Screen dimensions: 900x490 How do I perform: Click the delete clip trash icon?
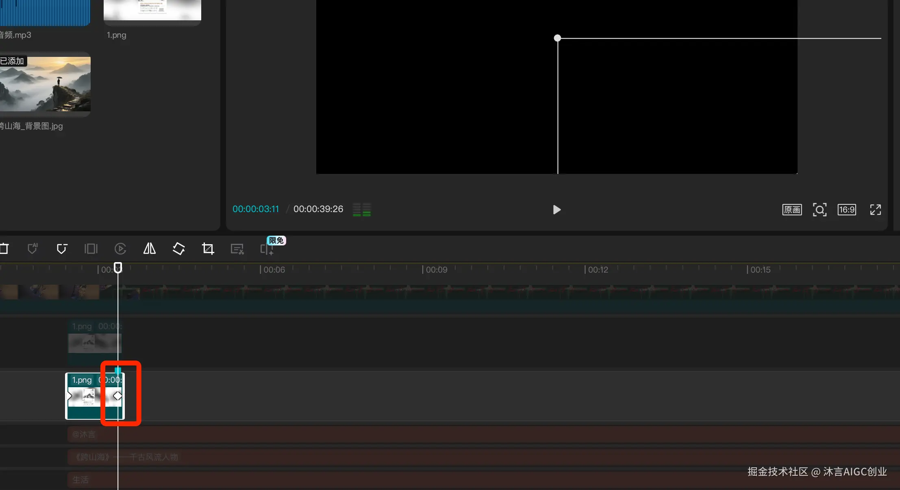4,249
